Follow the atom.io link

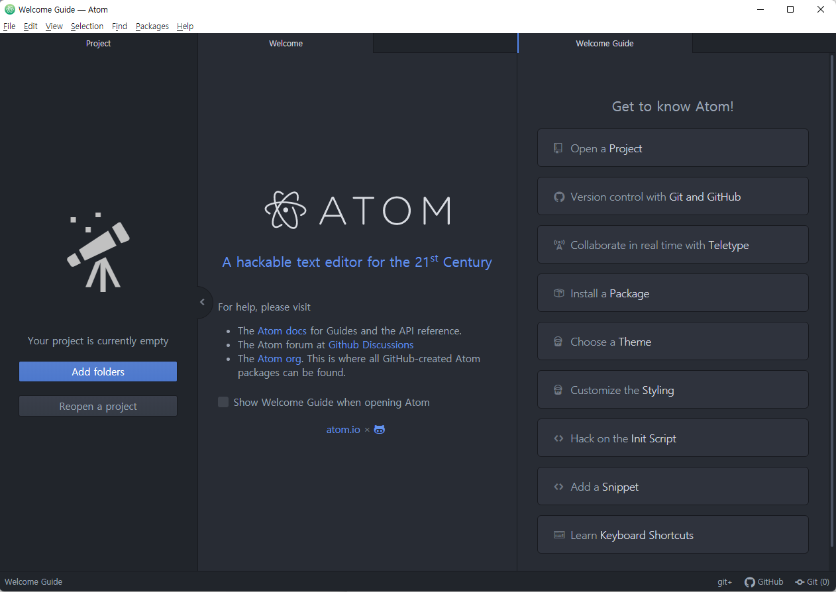(x=343, y=429)
